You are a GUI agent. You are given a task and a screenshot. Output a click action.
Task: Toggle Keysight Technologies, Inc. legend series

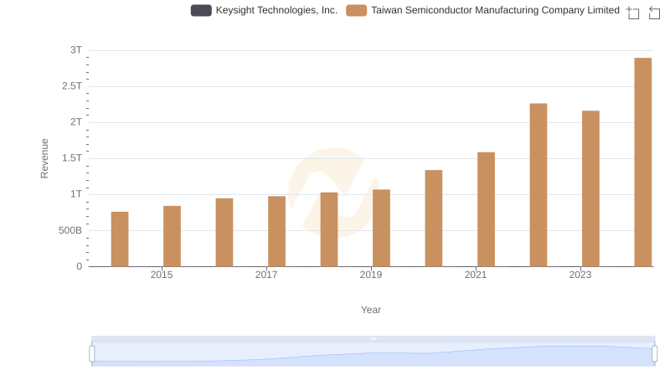[x=264, y=10]
